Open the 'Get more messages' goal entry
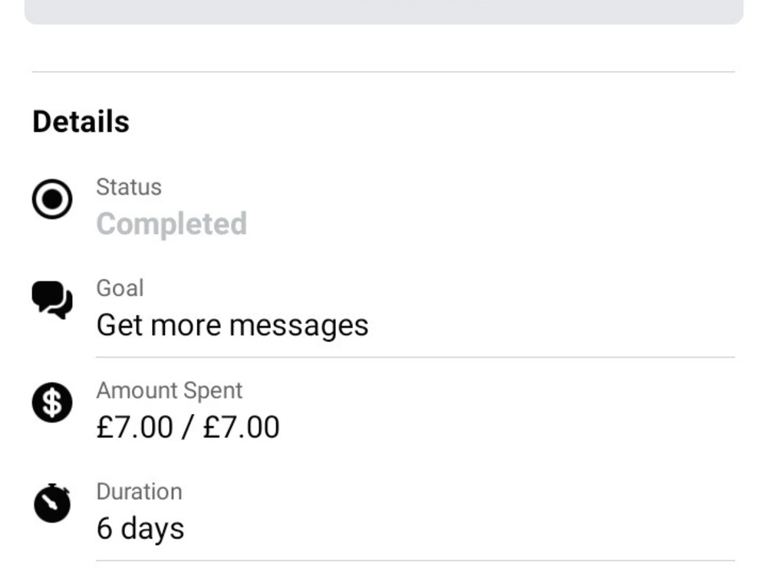 [x=232, y=326]
